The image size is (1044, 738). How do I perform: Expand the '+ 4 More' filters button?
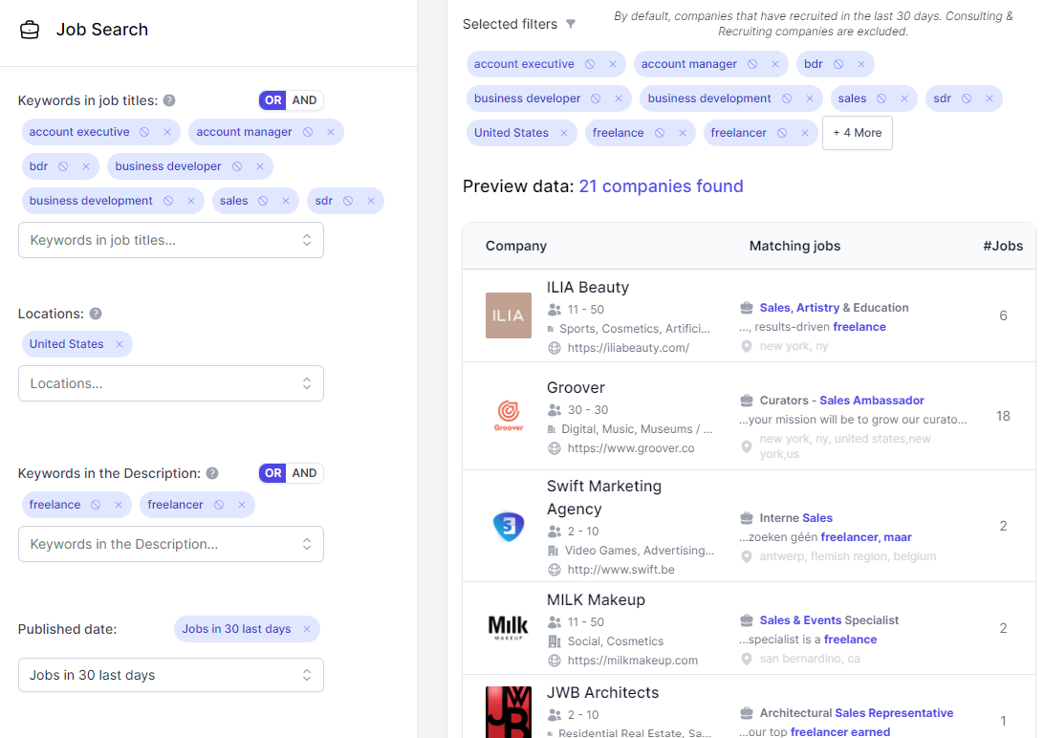point(857,133)
